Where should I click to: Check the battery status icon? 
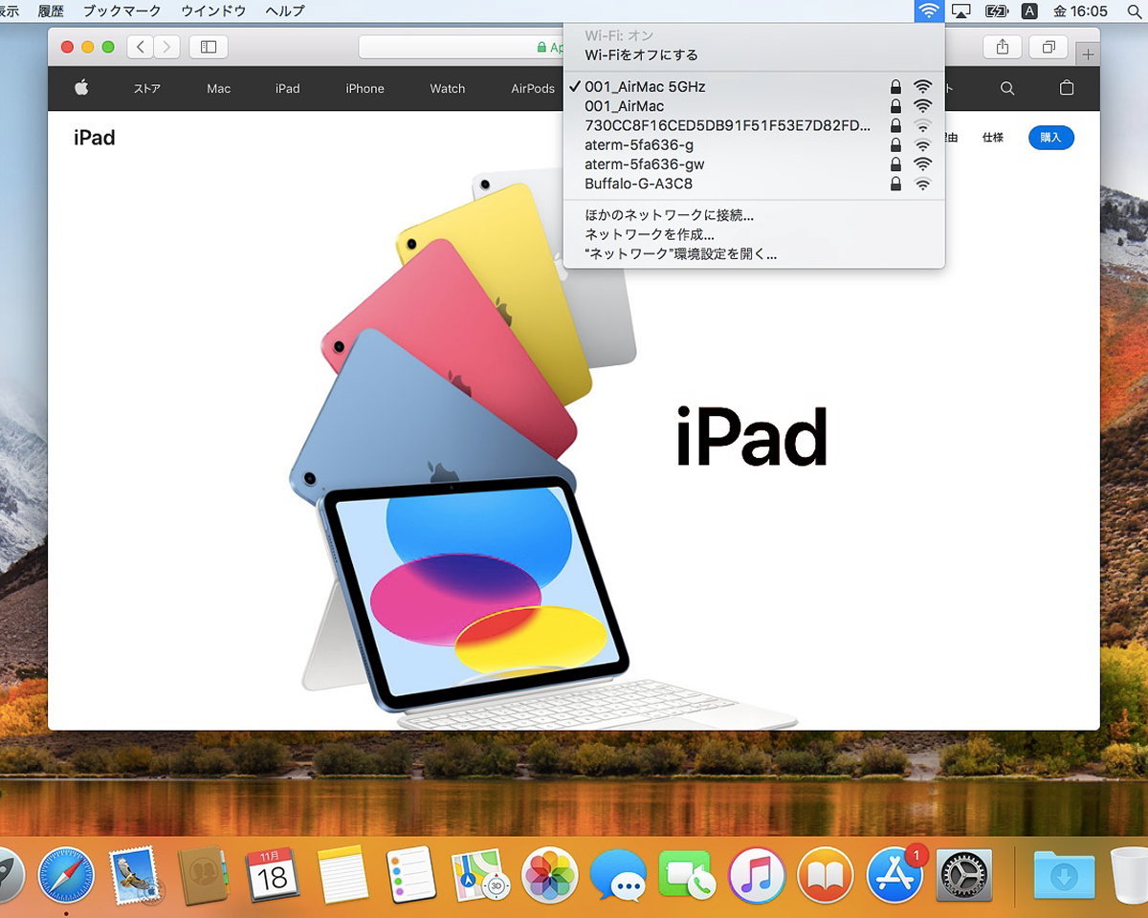996,11
